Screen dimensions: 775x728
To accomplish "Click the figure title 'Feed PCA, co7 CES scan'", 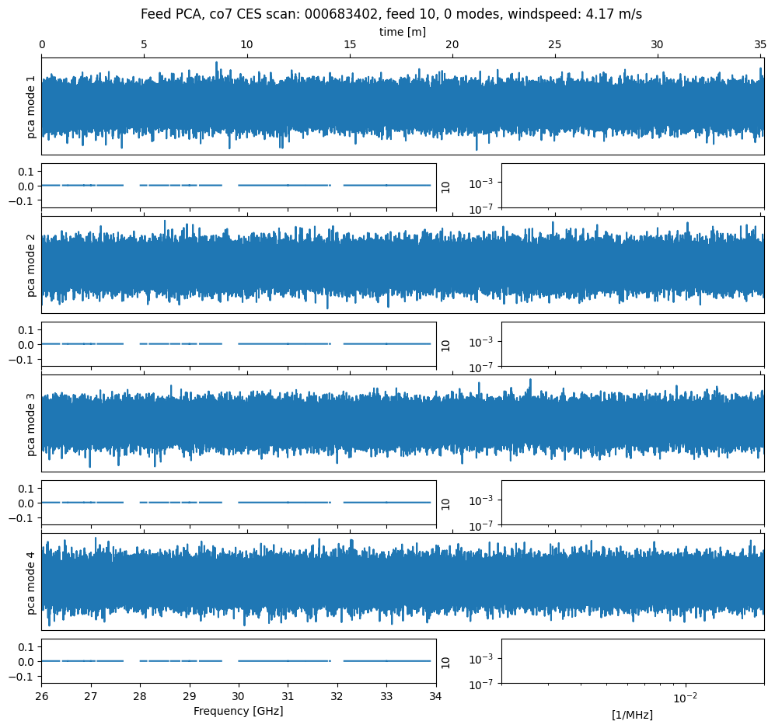I will click(x=391, y=14).
